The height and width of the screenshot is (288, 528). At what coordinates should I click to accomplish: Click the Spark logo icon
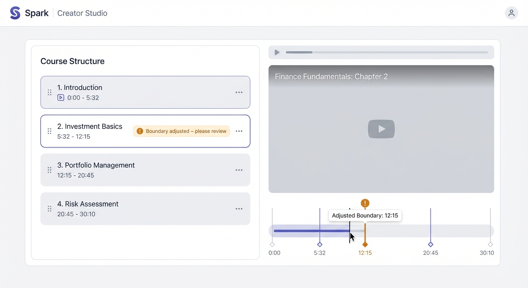coord(15,13)
